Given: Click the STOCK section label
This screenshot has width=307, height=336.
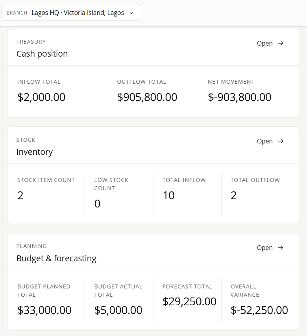Looking at the screenshot, I should point(26,140).
